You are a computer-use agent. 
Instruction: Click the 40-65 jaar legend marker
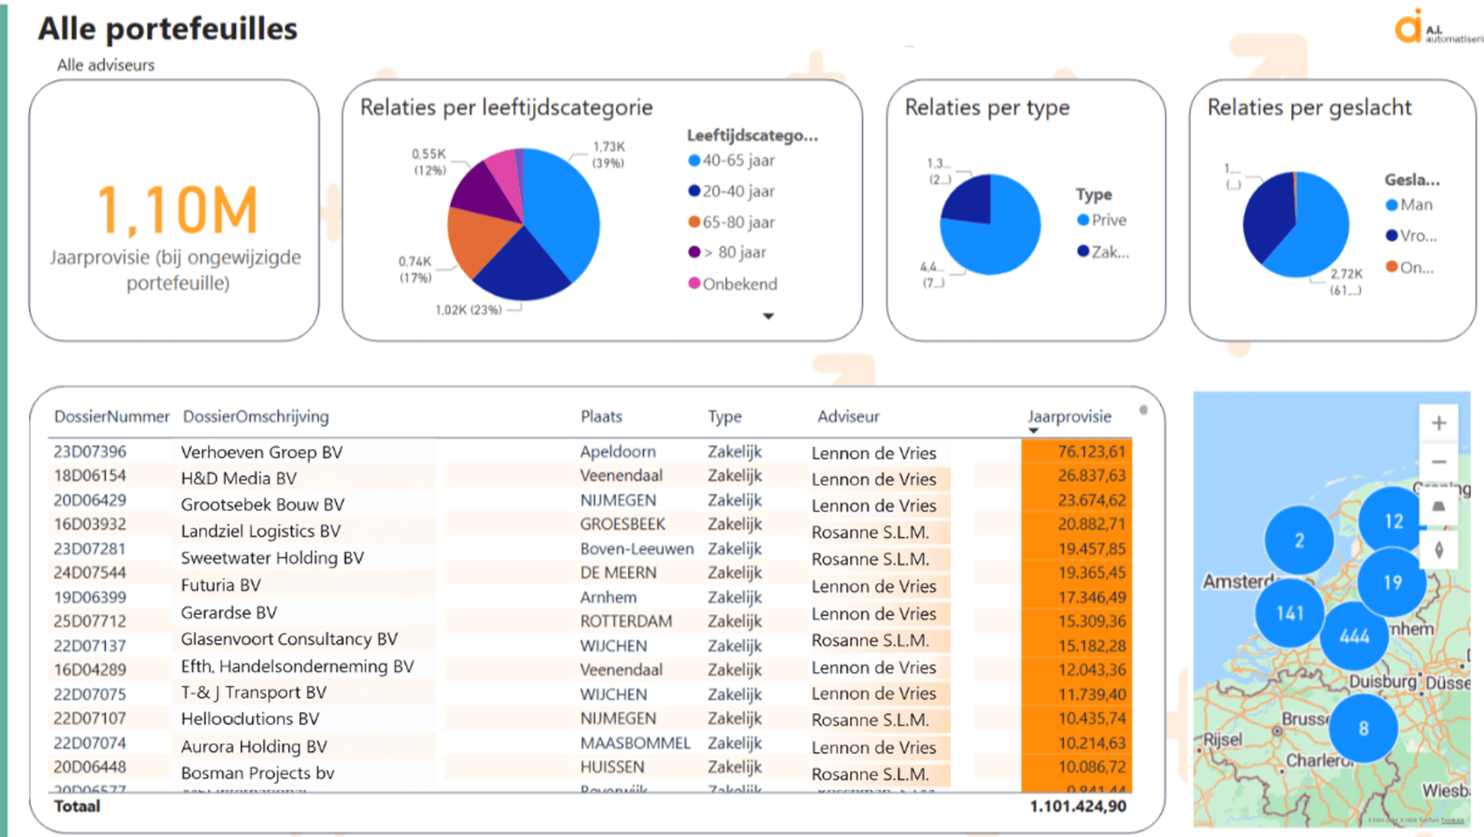click(694, 160)
